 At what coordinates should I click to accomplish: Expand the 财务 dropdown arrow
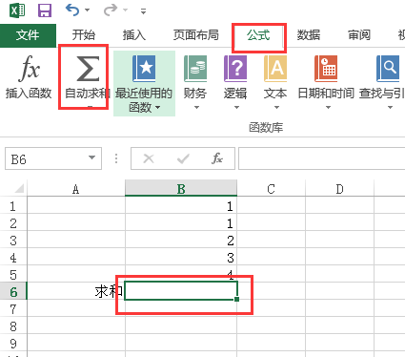196,108
